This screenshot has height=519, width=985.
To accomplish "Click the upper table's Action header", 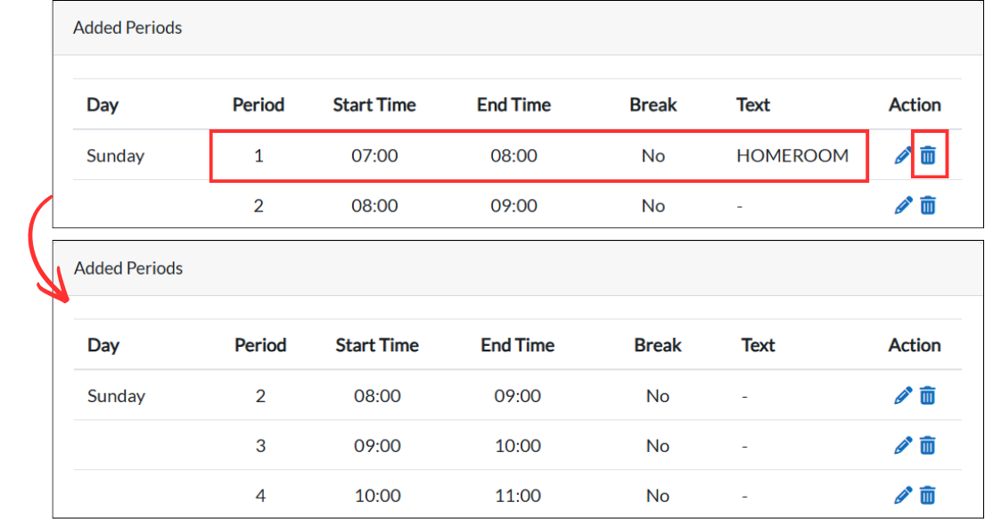I will (915, 104).
